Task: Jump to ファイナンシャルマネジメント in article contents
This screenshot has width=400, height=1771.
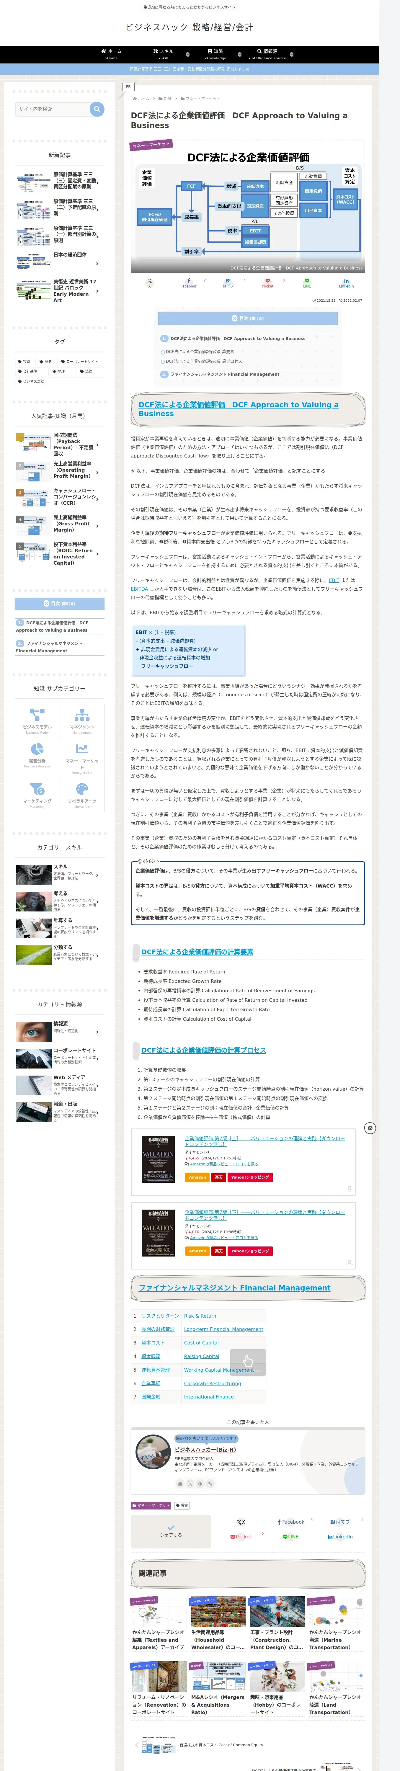Action: point(224,375)
